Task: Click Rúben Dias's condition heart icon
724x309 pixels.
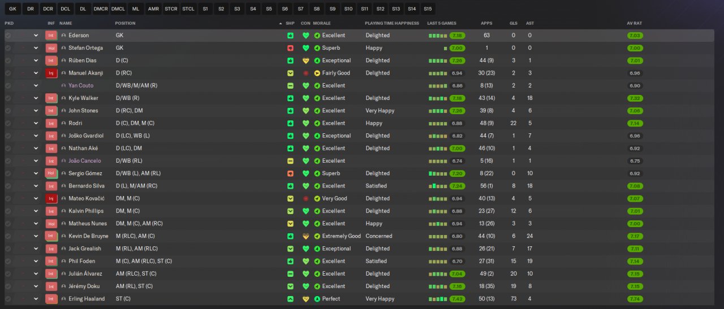Action: point(306,60)
